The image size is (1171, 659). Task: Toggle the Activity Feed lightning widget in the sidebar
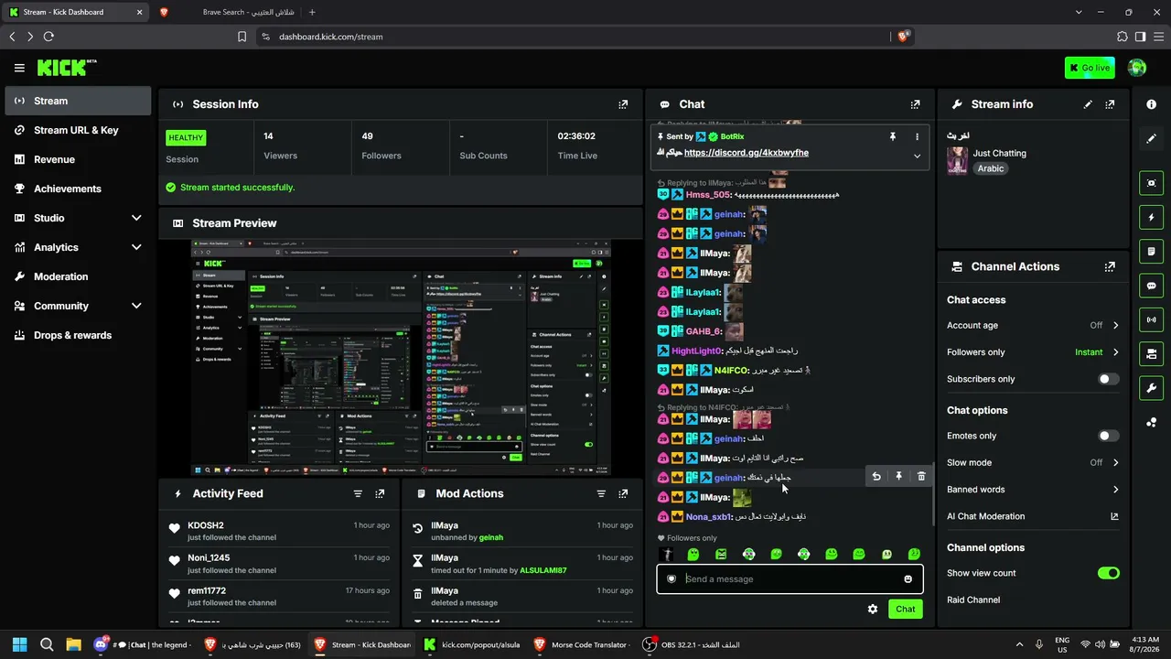pyautogui.click(x=1152, y=217)
